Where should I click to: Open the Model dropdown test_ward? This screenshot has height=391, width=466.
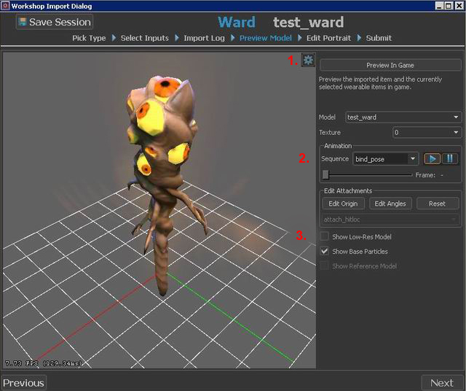point(403,117)
